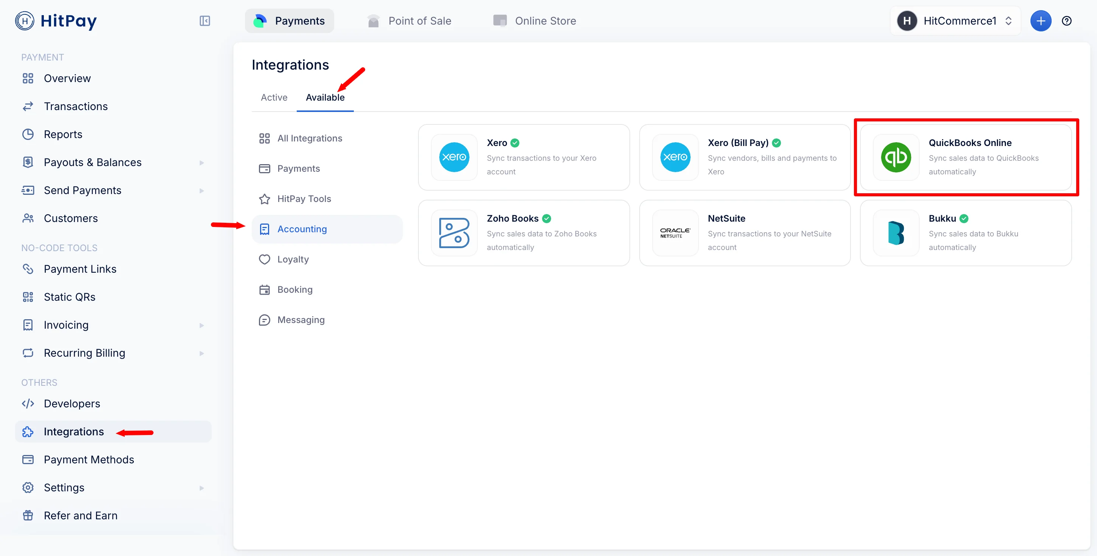Click the Payment Methods card icon
This screenshot has width=1097, height=556.
coord(28,460)
